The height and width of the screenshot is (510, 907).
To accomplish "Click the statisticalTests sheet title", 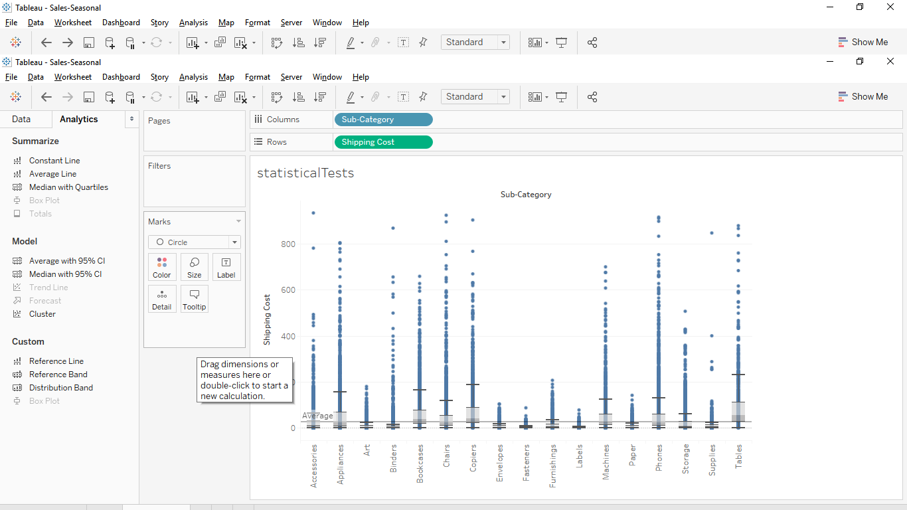I will 305,173.
